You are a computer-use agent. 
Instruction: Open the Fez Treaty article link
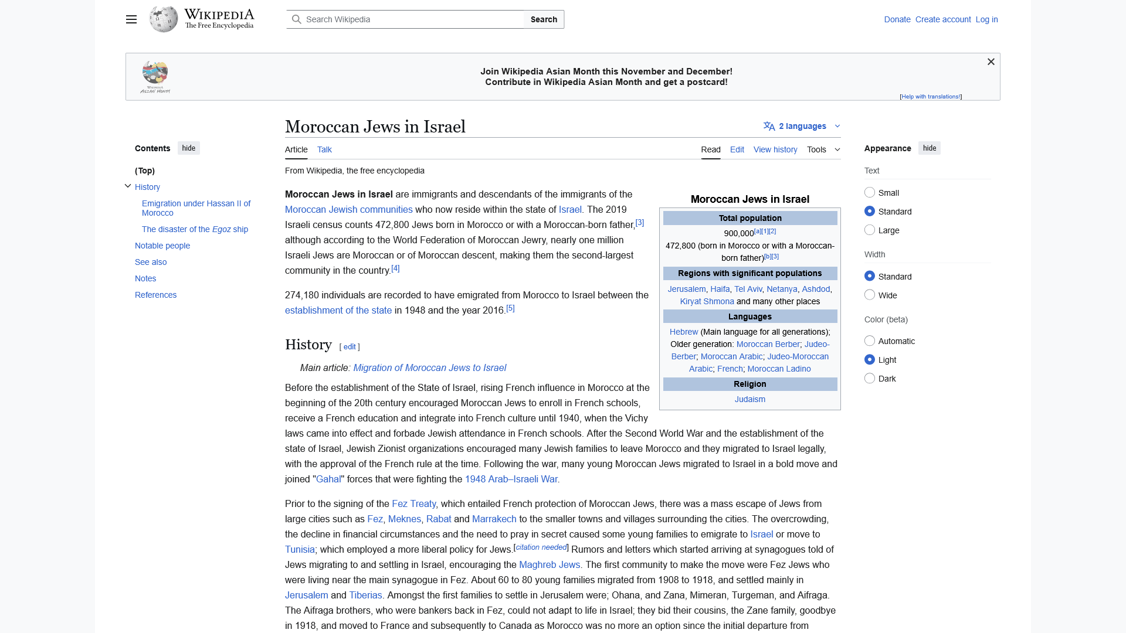pos(414,503)
